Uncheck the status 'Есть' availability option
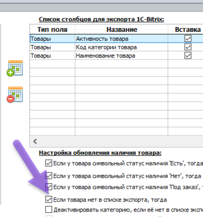203x217 pixels. coord(49,163)
